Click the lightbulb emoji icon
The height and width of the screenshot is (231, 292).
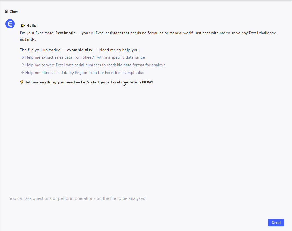[x=22, y=82]
